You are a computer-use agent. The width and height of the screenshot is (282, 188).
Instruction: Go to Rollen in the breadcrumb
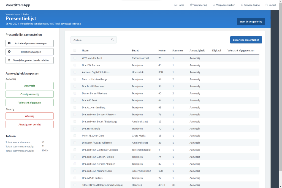click(26, 14)
